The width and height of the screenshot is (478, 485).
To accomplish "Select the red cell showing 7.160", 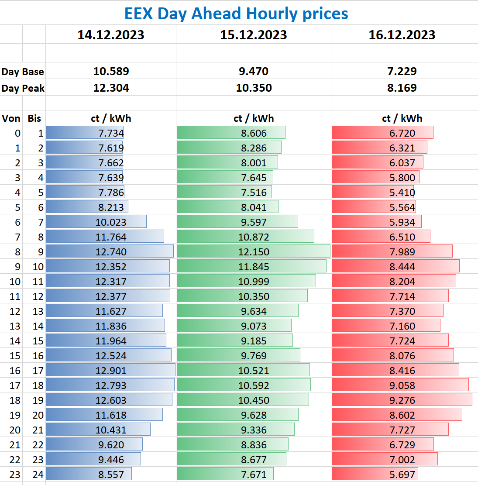I will (402, 326).
